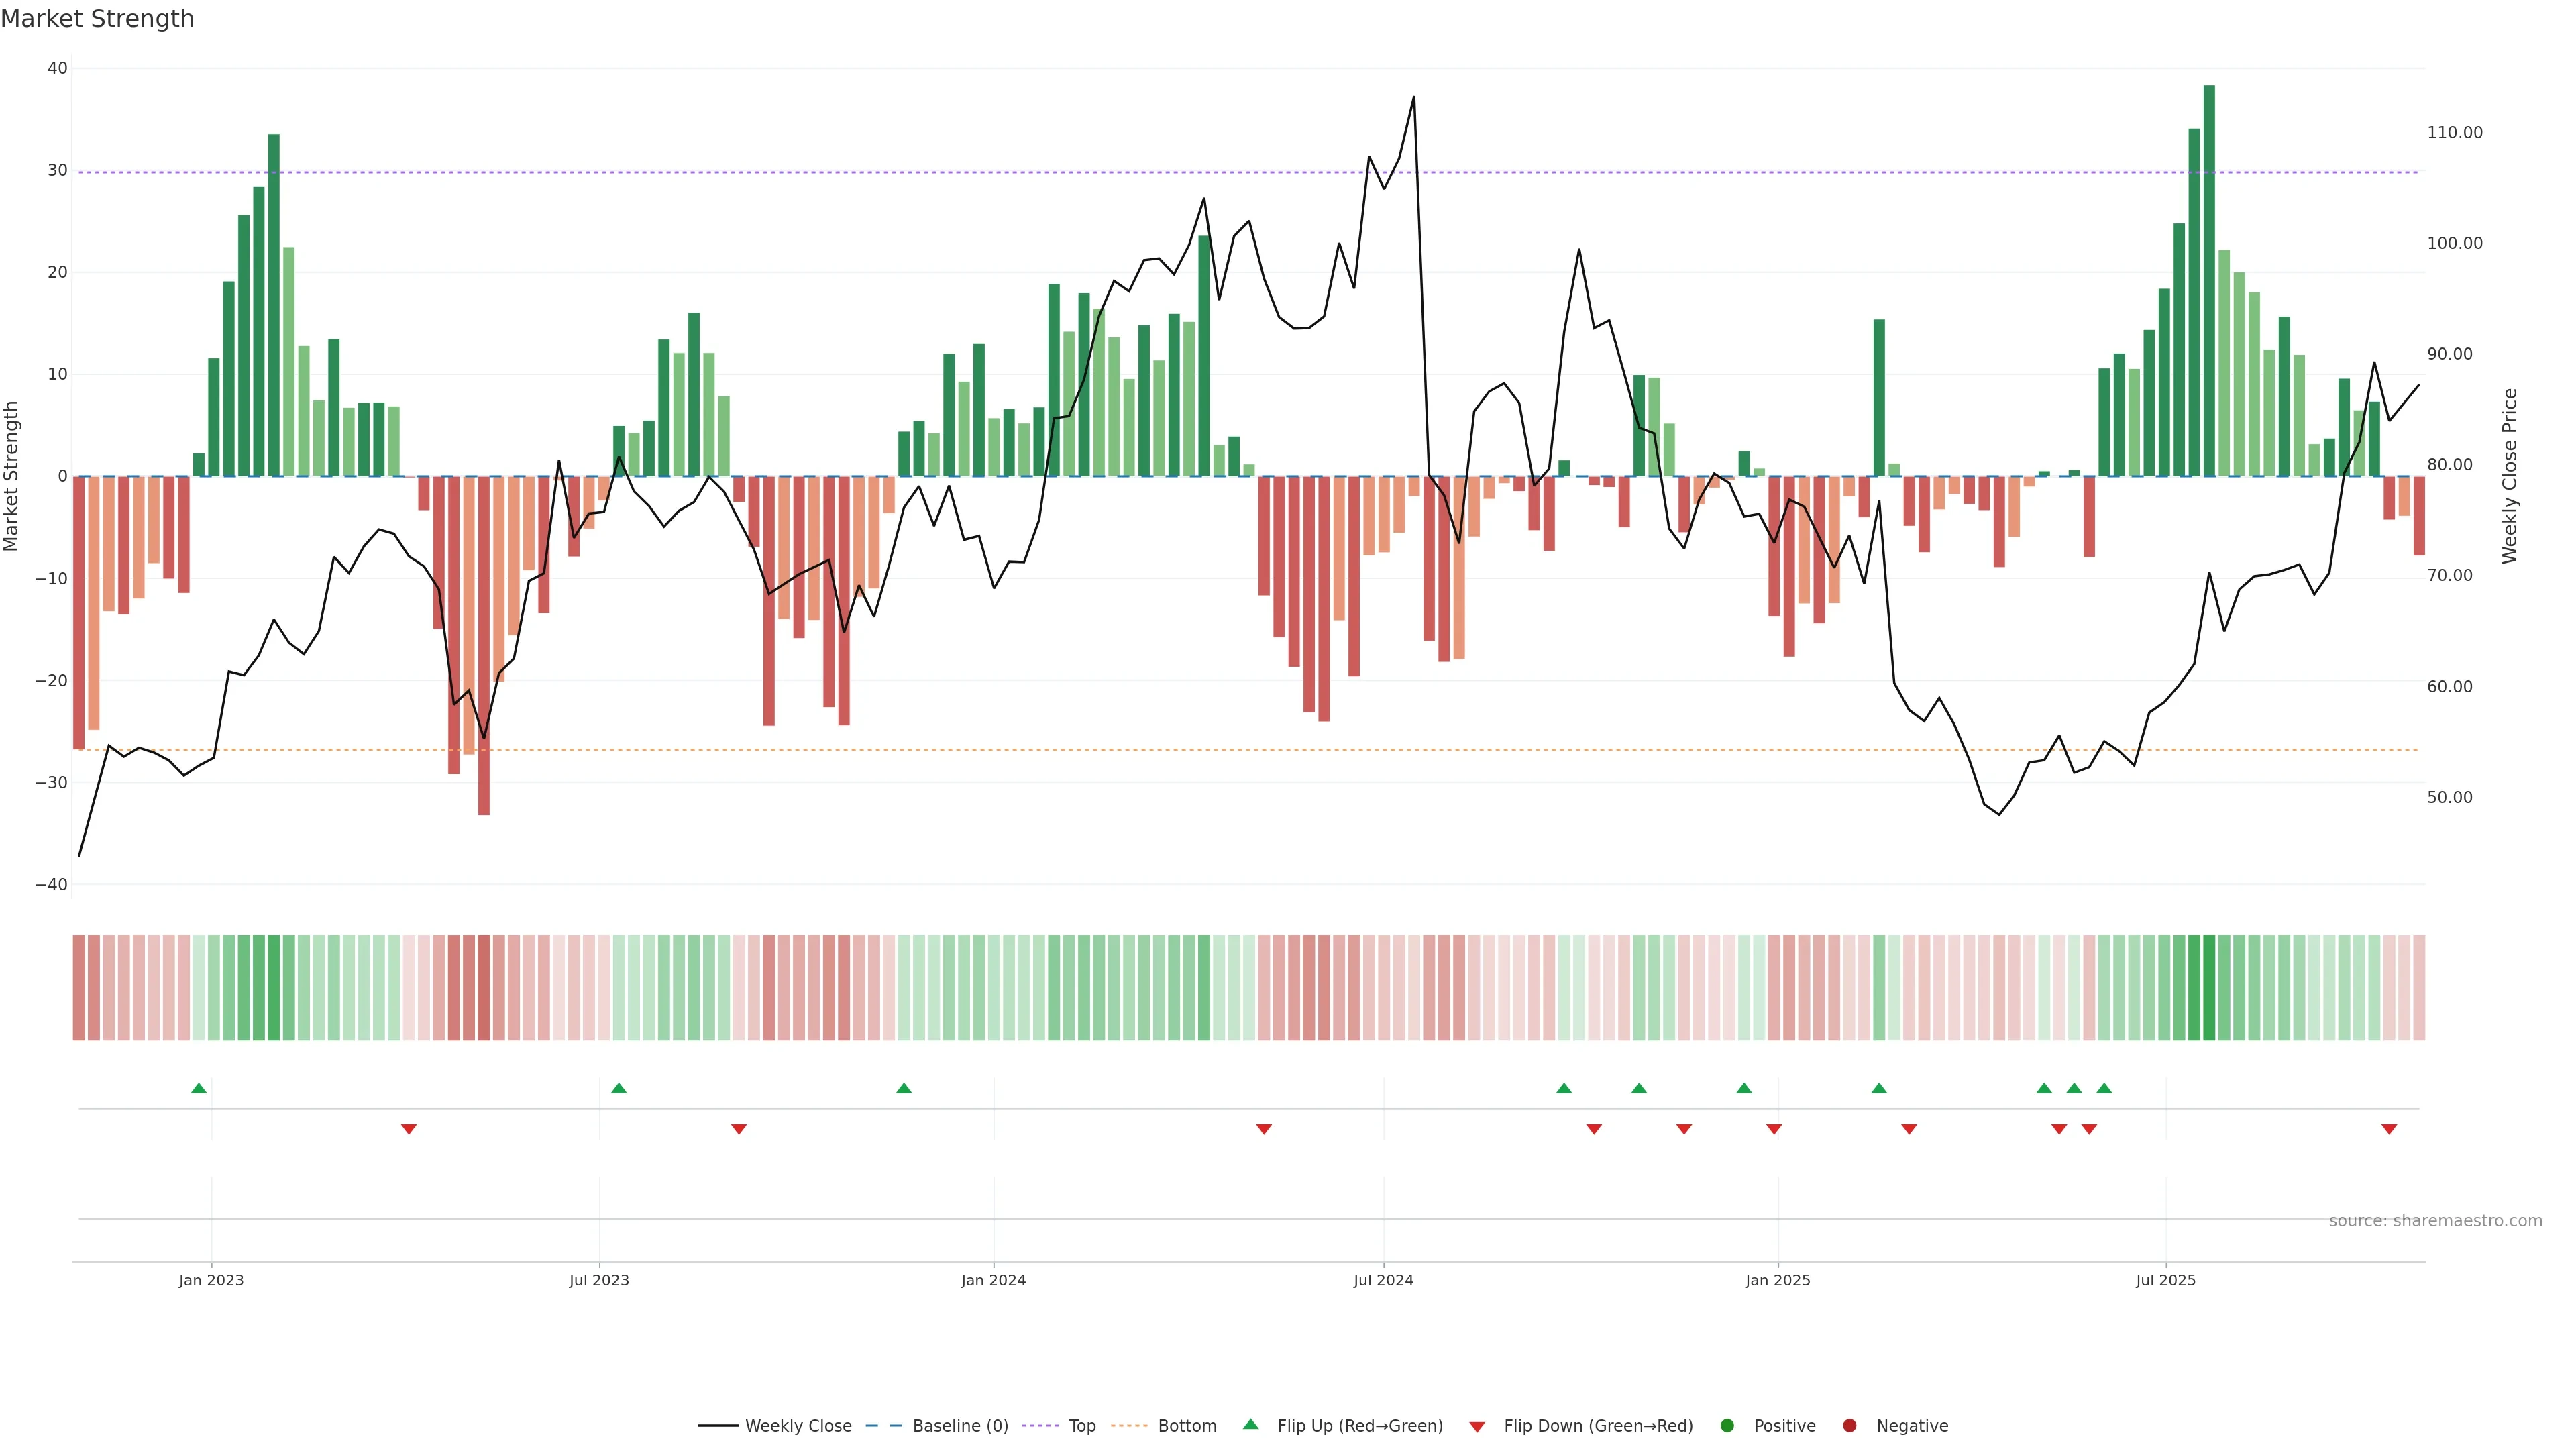
Task: Click the source sharemaestro.com text
Action: pos(2435,1220)
